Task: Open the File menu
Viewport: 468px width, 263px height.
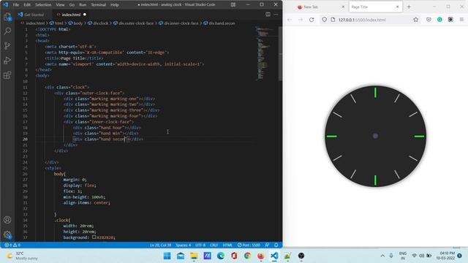Action: pos(16,5)
